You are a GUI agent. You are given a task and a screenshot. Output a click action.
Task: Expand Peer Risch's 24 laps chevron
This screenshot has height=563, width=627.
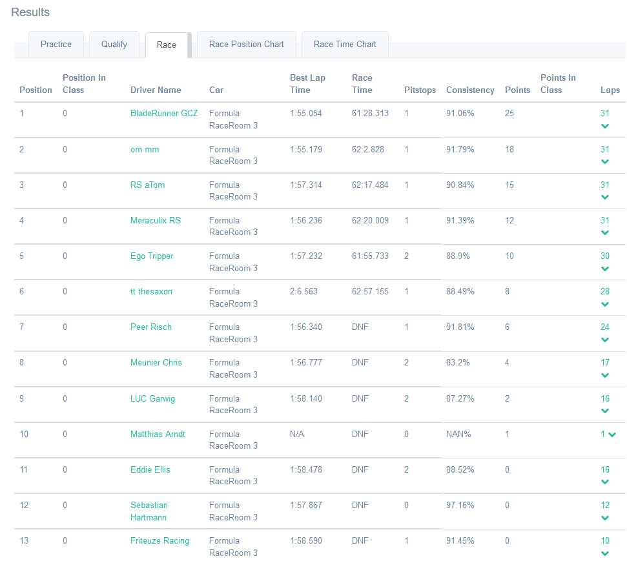click(605, 339)
